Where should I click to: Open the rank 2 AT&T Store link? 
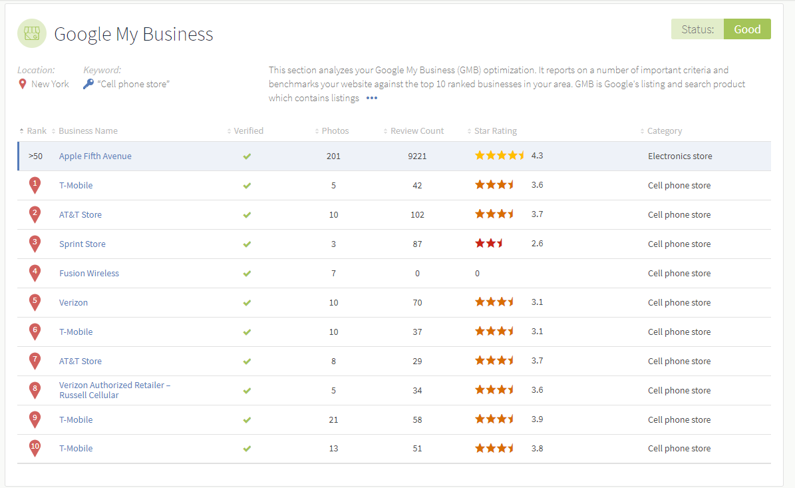80,215
